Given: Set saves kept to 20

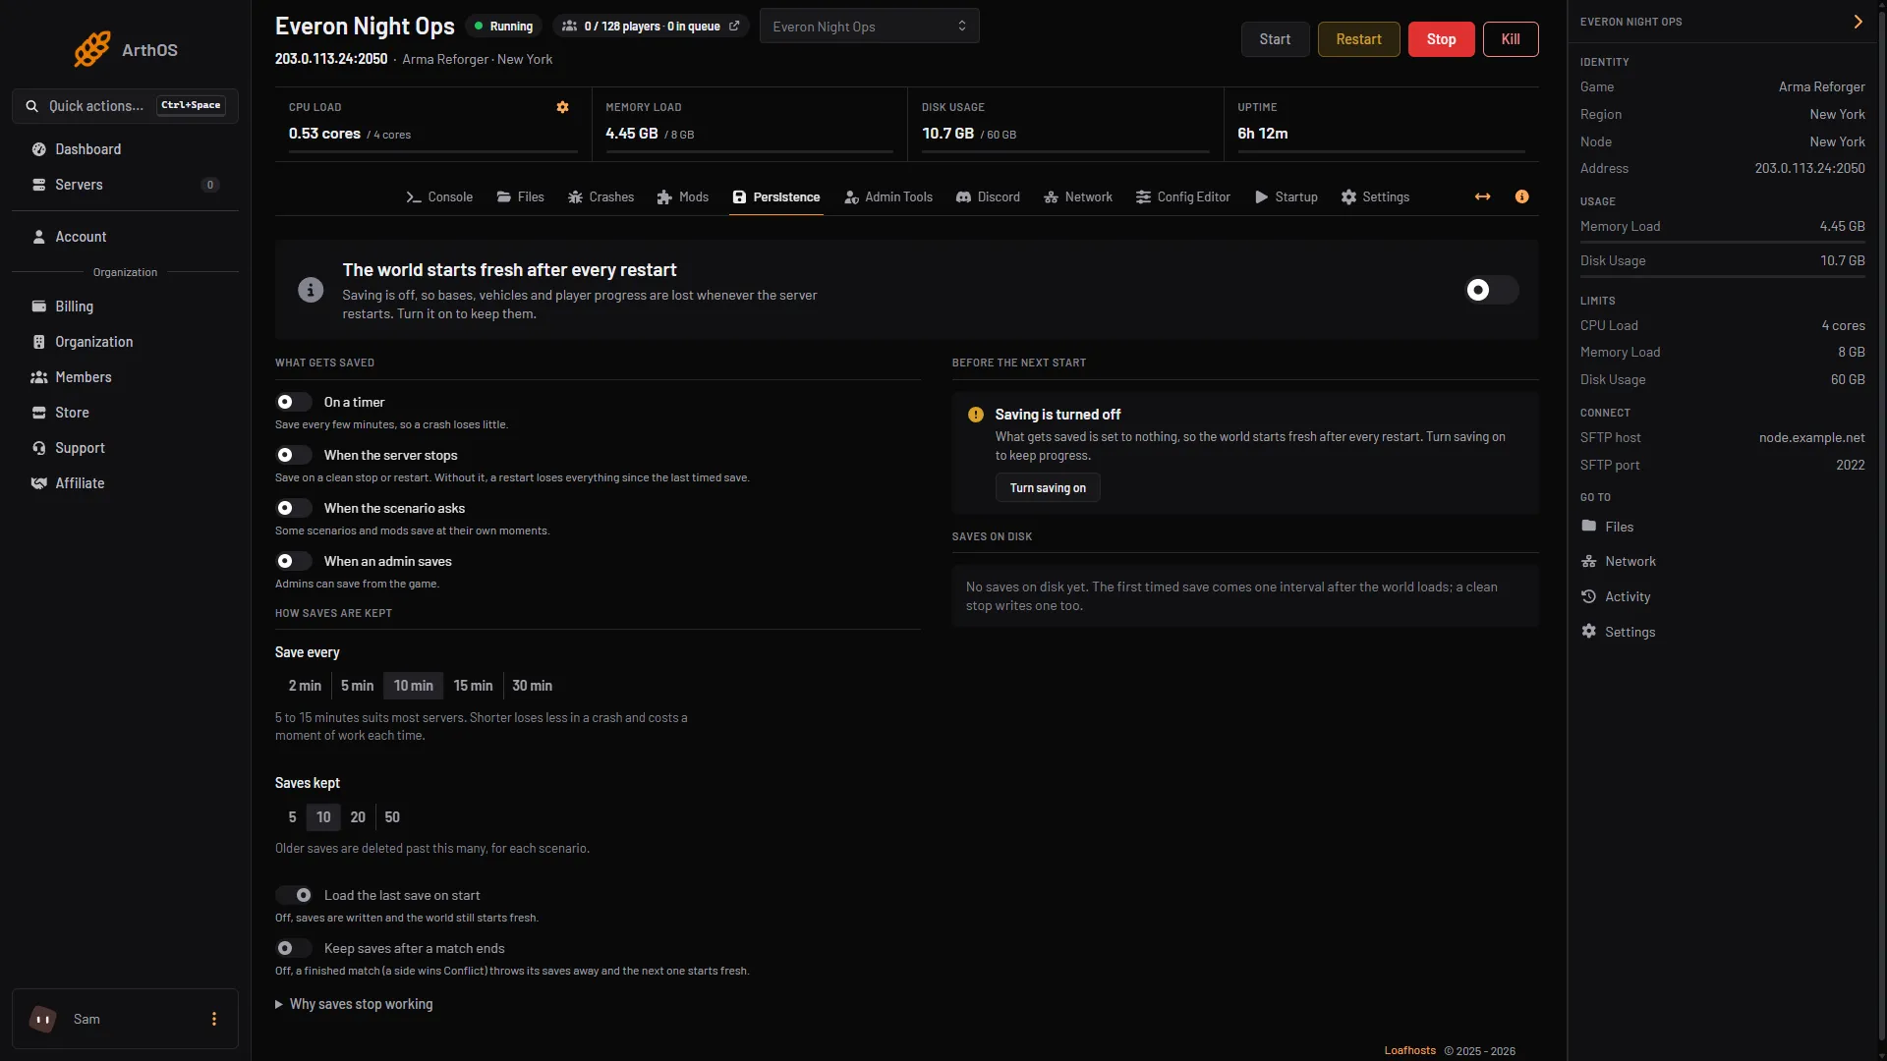Looking at the screenshot, I should [358, 817].
